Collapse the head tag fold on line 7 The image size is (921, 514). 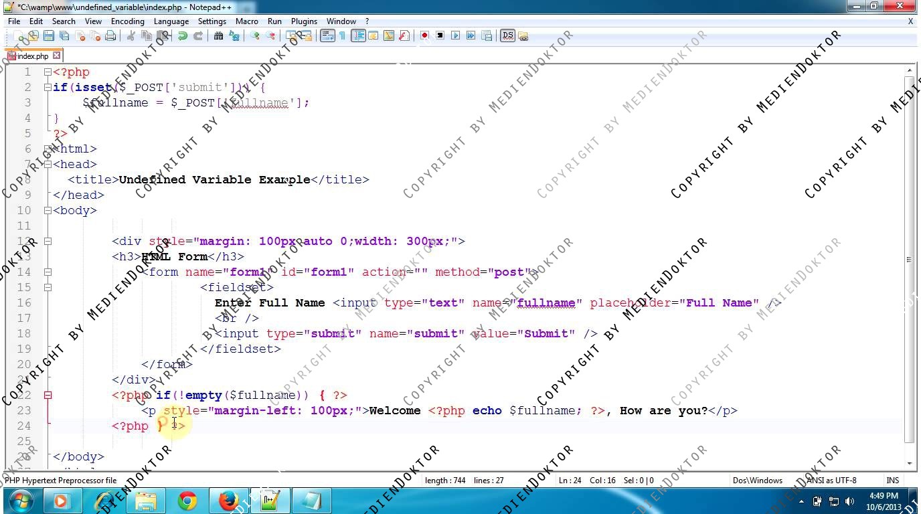pyautogui.click(x=48, y=165)
